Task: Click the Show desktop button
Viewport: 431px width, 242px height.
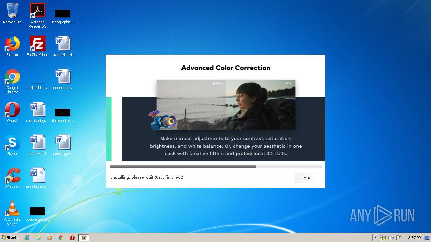Action: 428,238
